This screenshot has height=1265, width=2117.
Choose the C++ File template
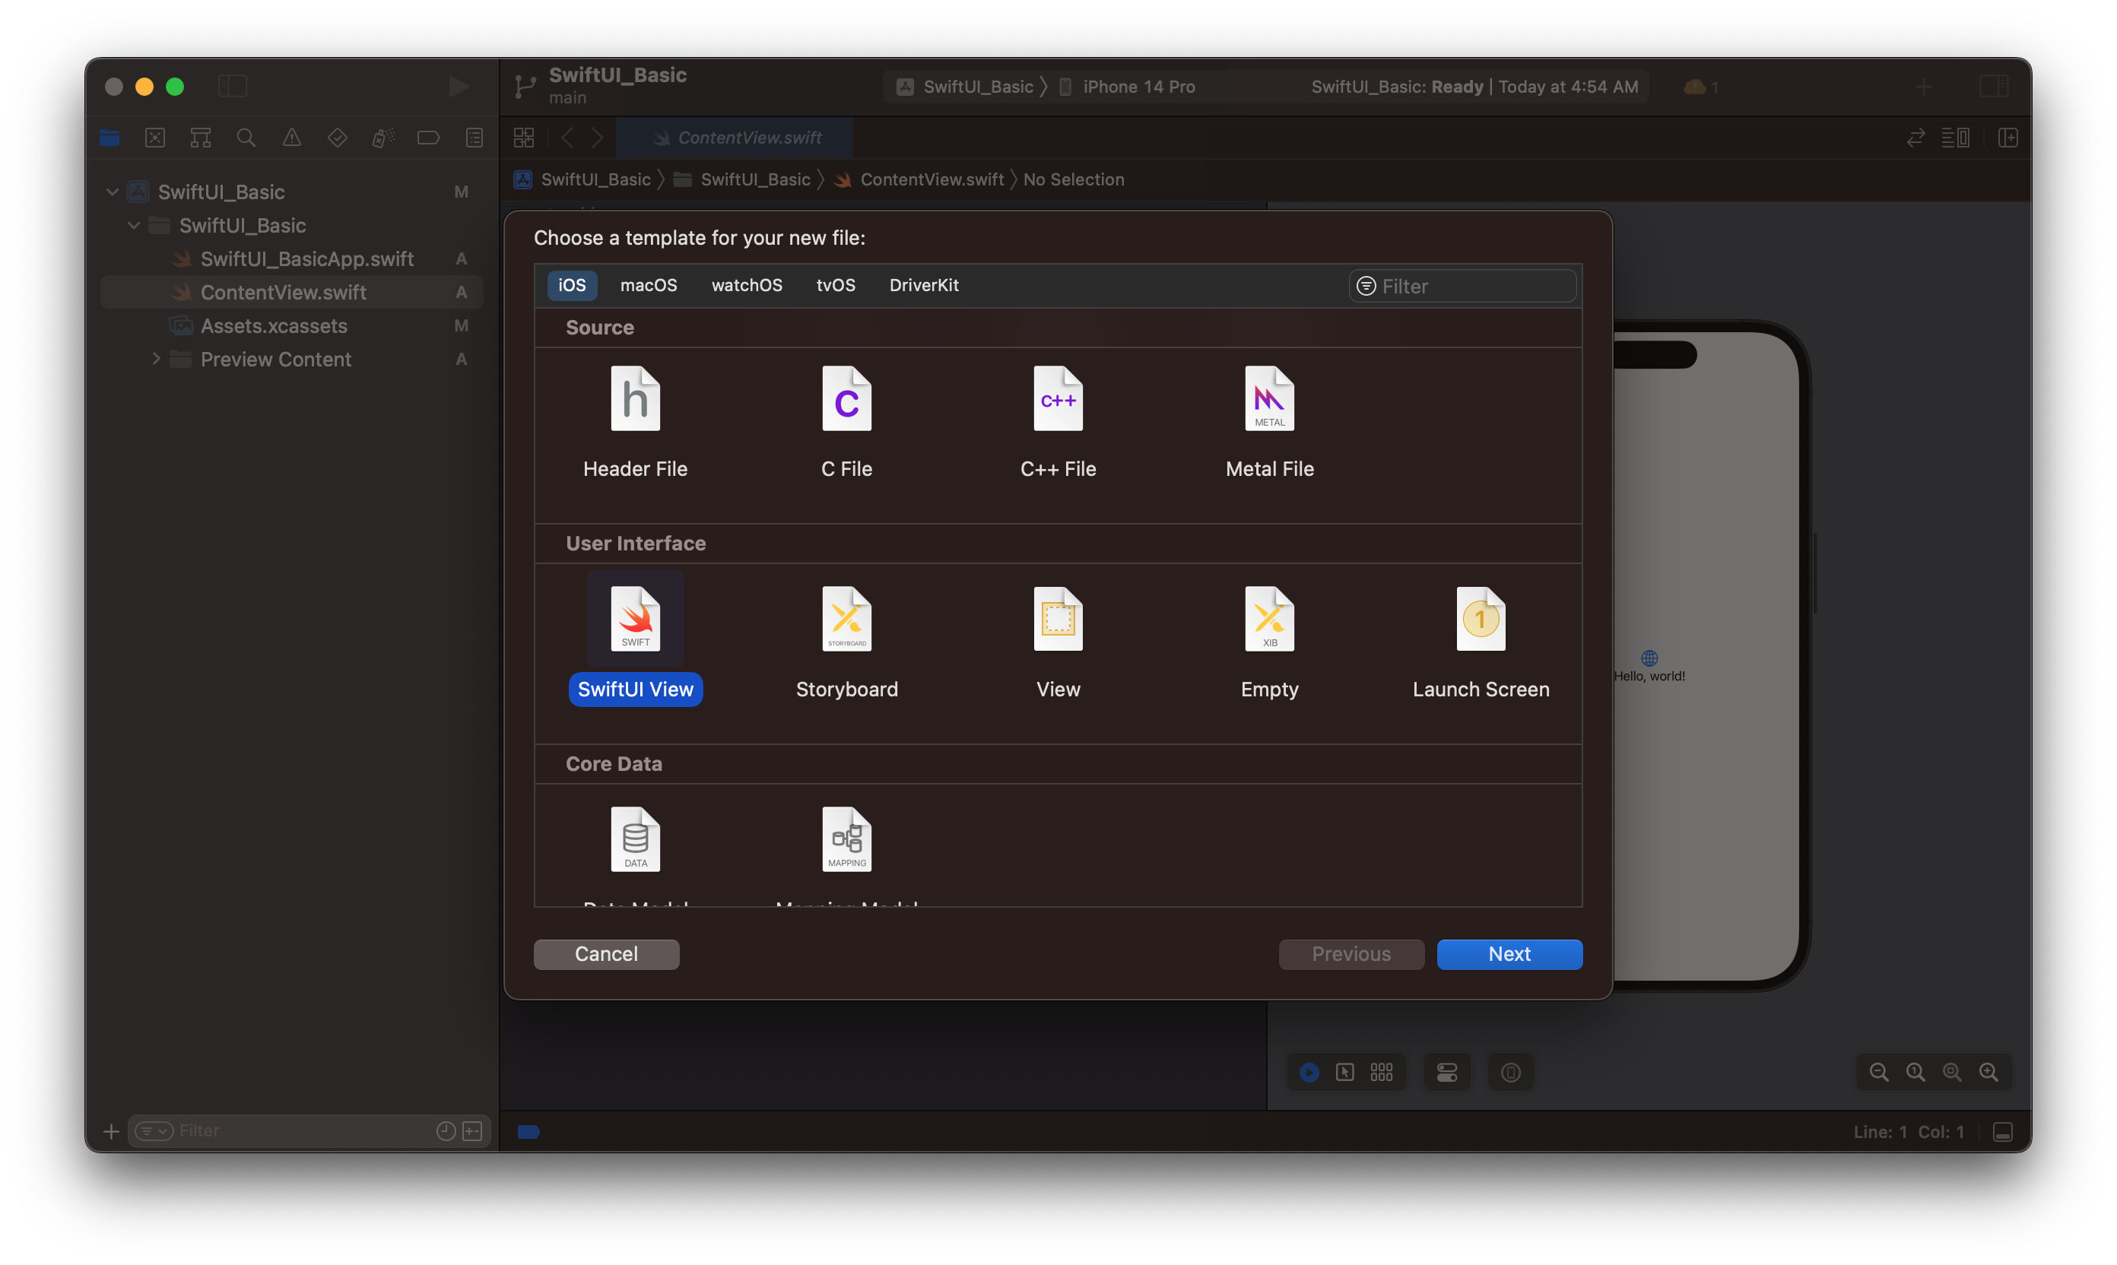(x=1058, y=423)
